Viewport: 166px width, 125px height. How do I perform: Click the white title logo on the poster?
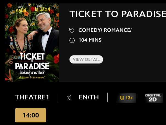point(32,61)
